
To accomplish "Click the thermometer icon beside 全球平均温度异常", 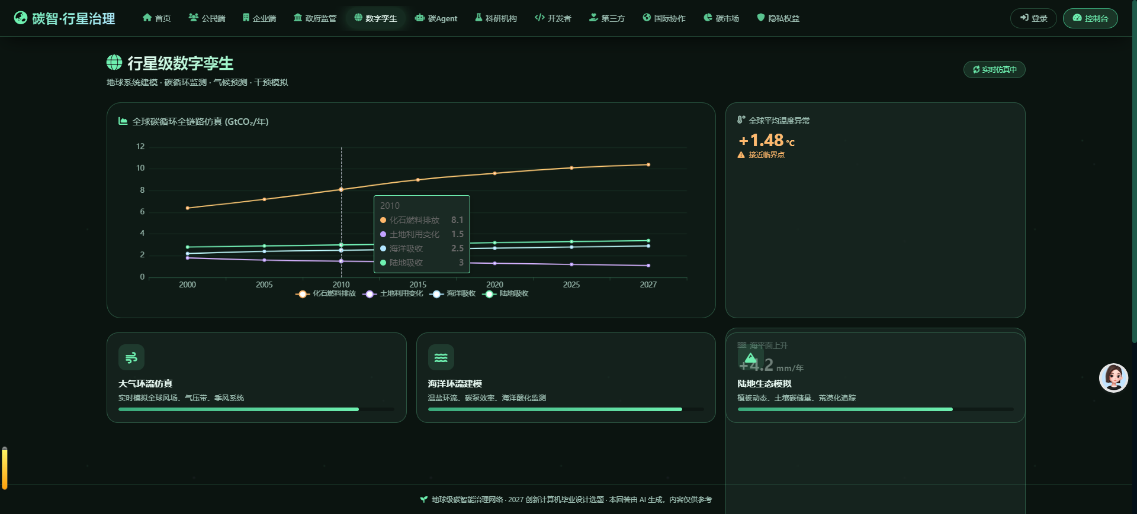I will (x=741, y=120).
